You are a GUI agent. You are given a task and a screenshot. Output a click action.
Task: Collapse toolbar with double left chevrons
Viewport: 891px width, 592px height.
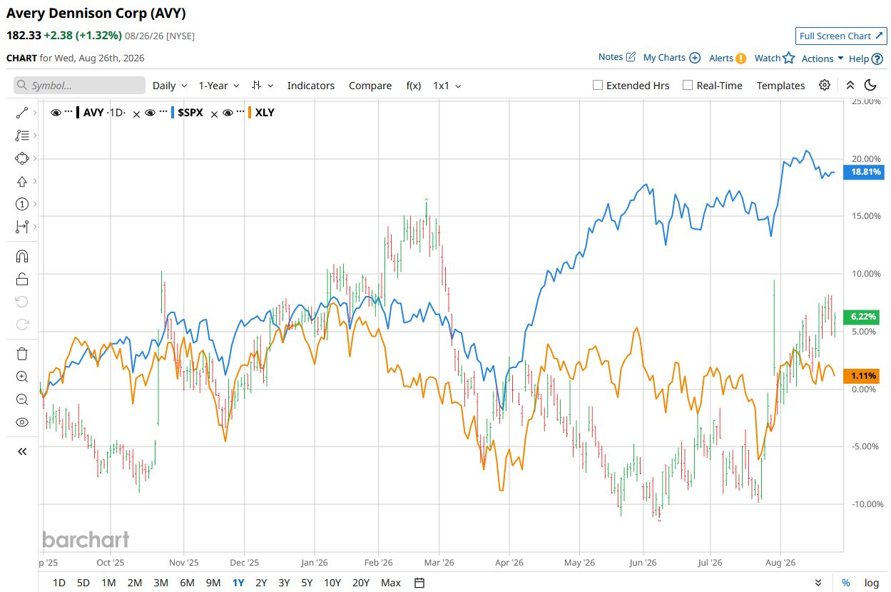[x=21, y=451]
